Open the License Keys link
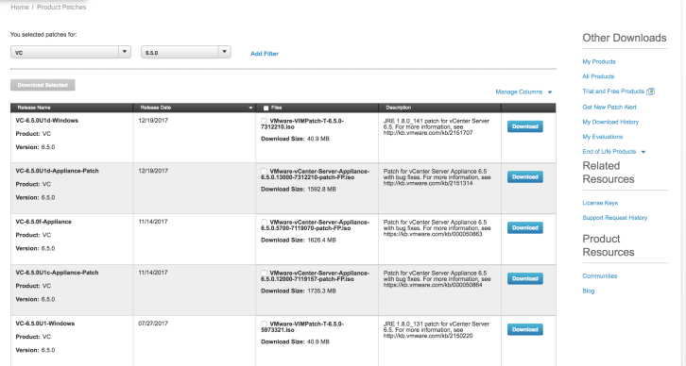The width and height of the screenshot is (686, 366). [x=600, y=203]
